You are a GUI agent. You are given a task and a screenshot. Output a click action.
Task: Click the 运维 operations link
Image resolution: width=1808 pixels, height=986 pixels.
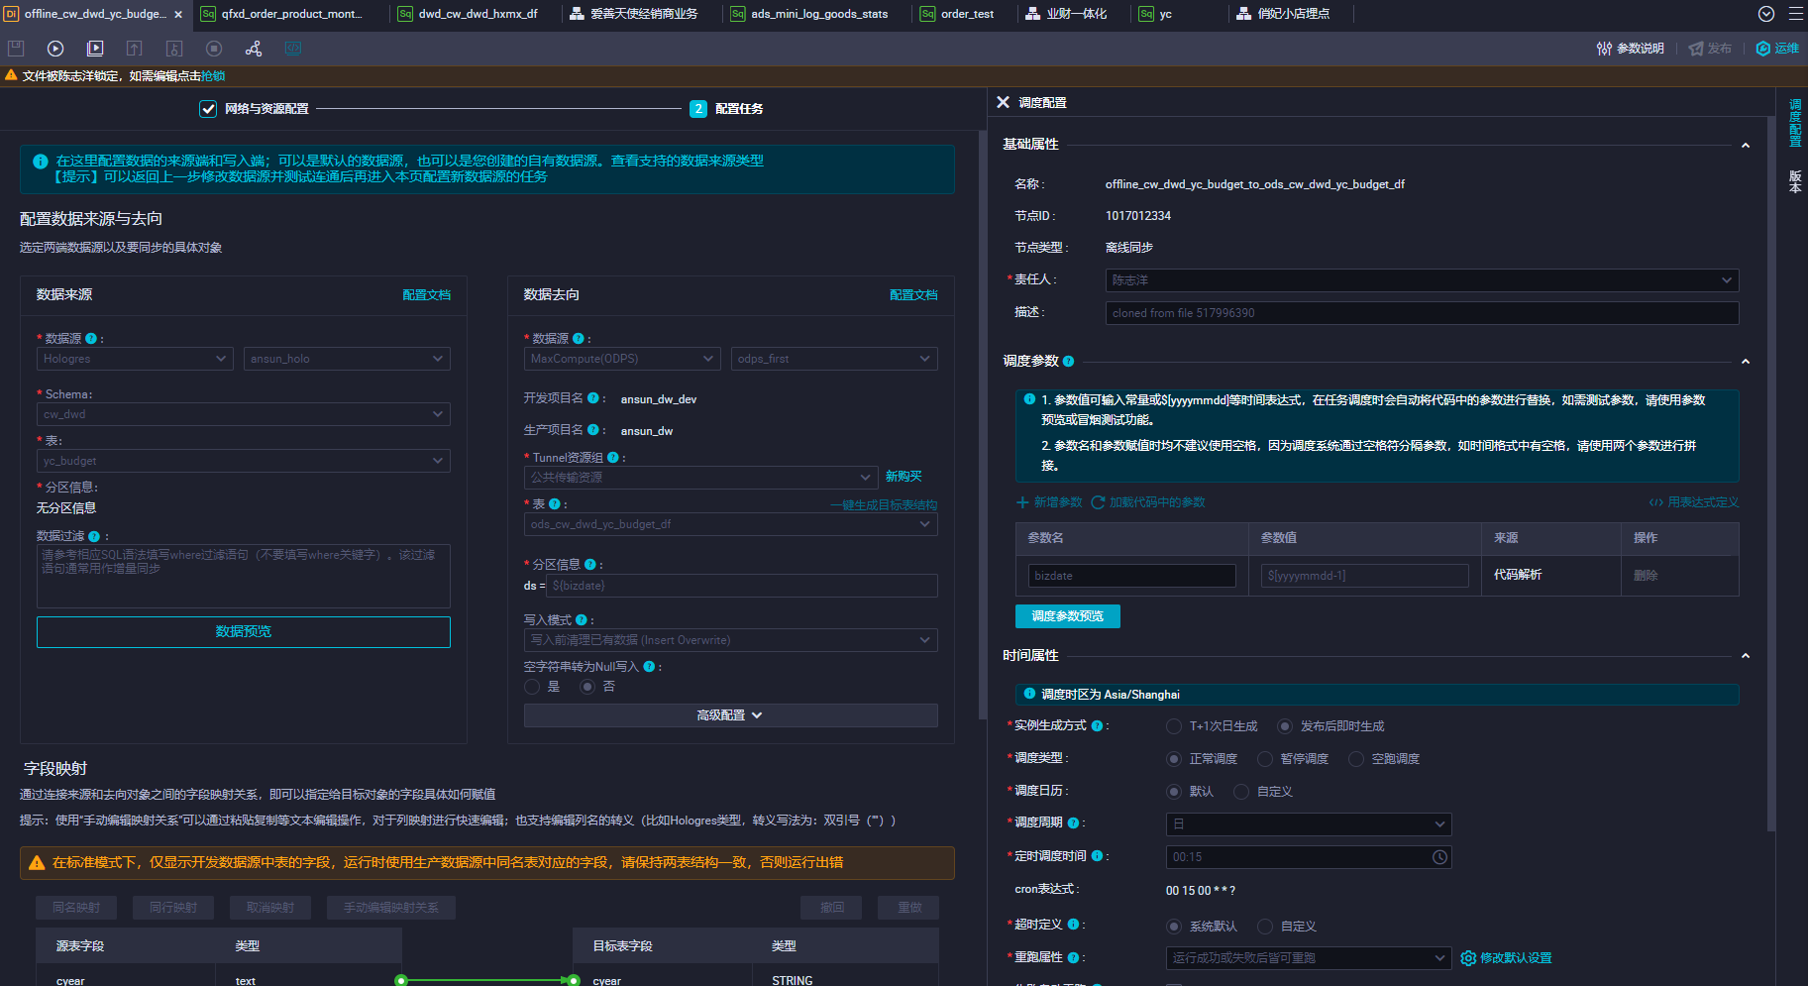(x=1778, y=49)
